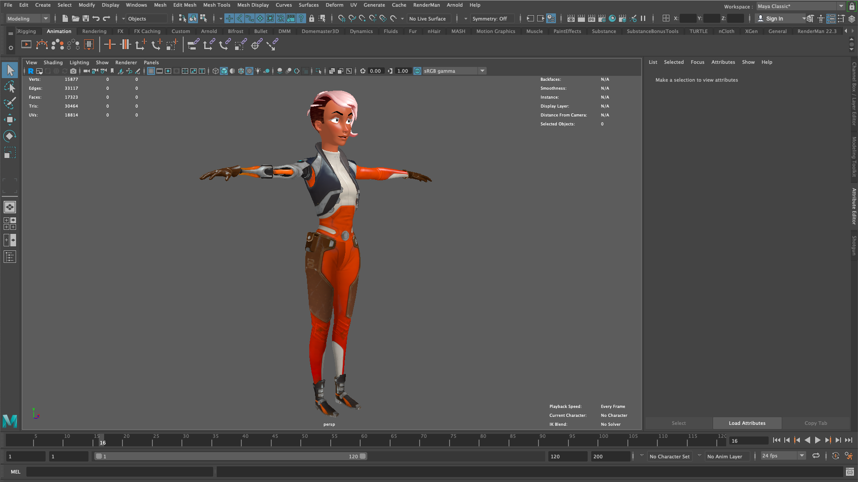
Task: Toggle smooth shaded display in the viewport bar
Action: click(x=224, y=71)
